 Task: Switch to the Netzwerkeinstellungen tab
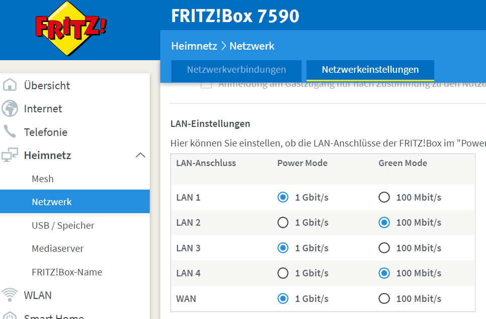[370, 70]
